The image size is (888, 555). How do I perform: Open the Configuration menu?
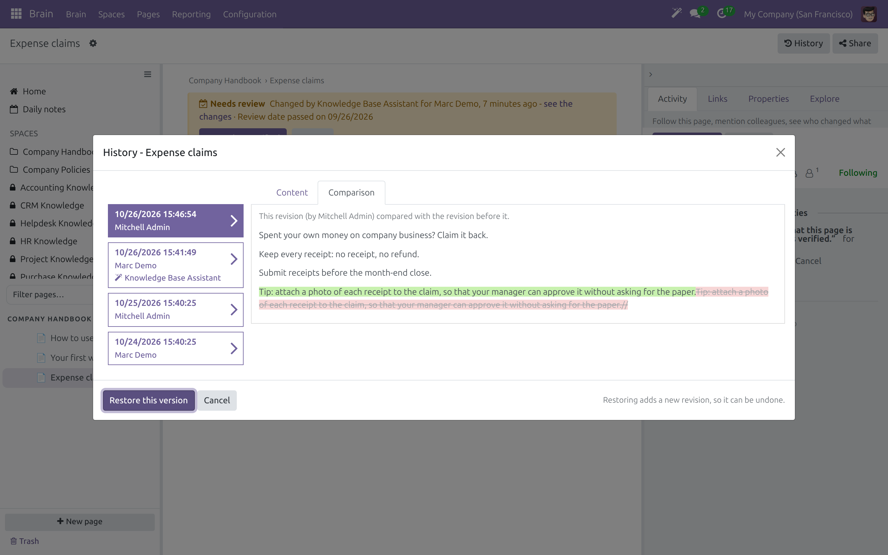(249, 14)
